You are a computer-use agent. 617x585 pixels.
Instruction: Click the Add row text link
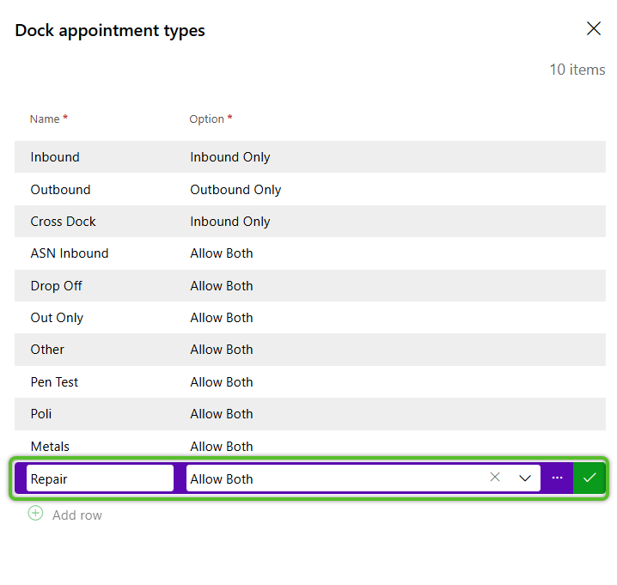[77, 515]
